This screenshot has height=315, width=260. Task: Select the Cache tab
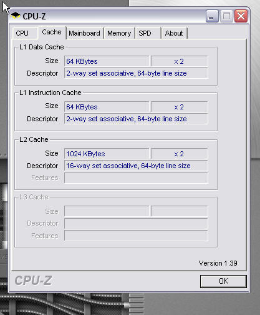click(52, 32)
